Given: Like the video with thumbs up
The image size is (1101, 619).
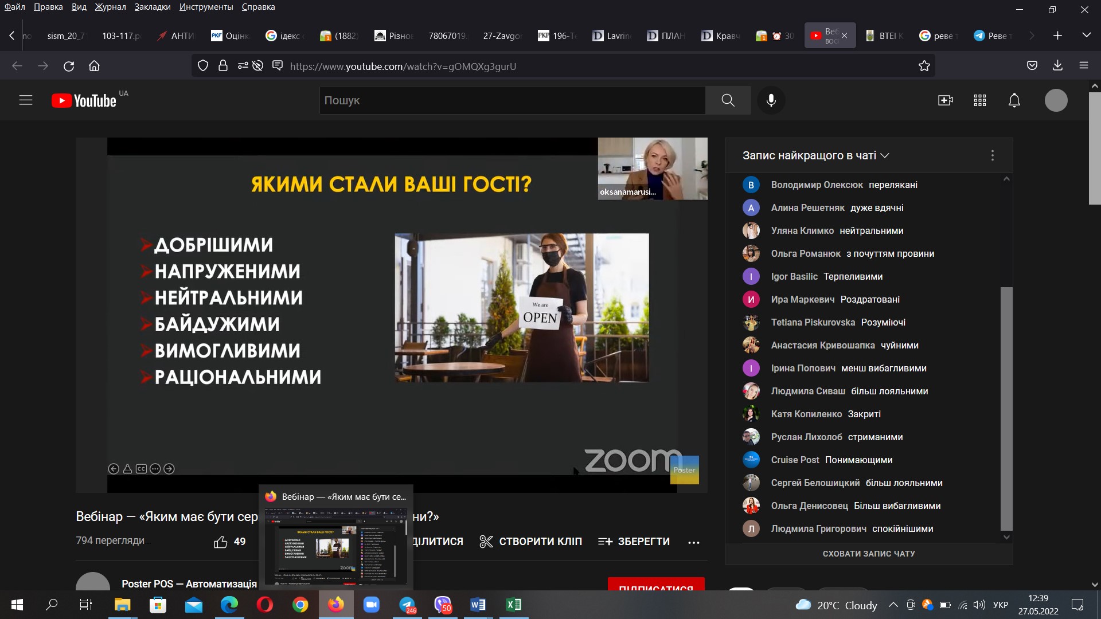Looking at the screenshot, I should [x=221, y=542].
